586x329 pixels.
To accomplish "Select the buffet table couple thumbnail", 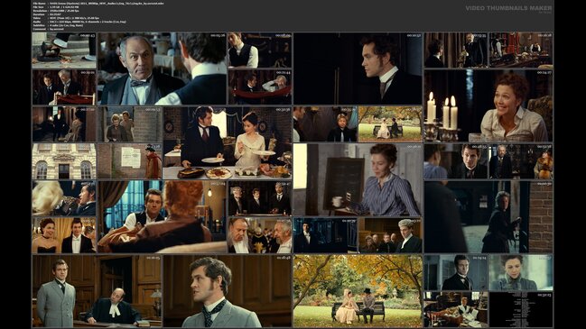I will (x=228, y=142).
